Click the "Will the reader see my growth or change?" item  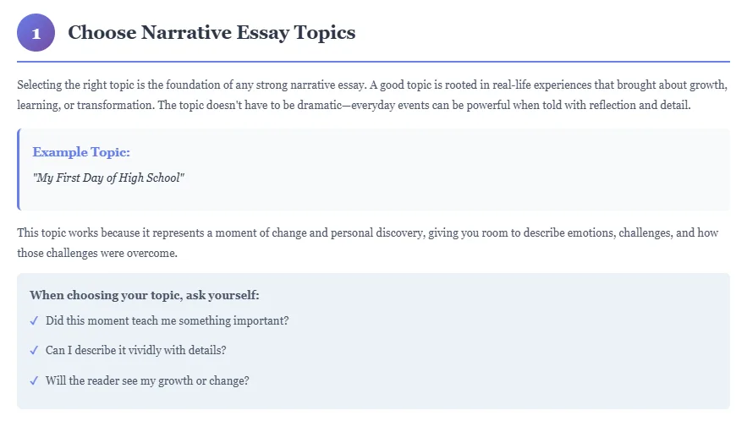coord(147,380)
